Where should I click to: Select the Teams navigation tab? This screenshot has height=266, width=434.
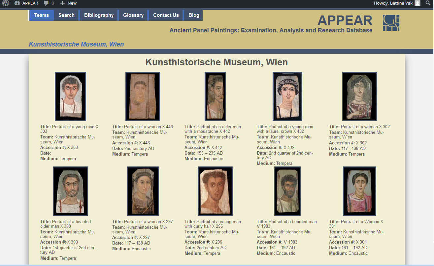pyautogui.click(x=41, y=15)
